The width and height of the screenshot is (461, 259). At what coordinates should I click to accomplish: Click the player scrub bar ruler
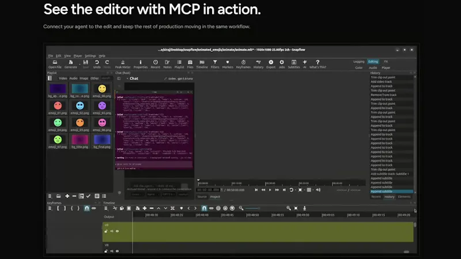[281, 183]
